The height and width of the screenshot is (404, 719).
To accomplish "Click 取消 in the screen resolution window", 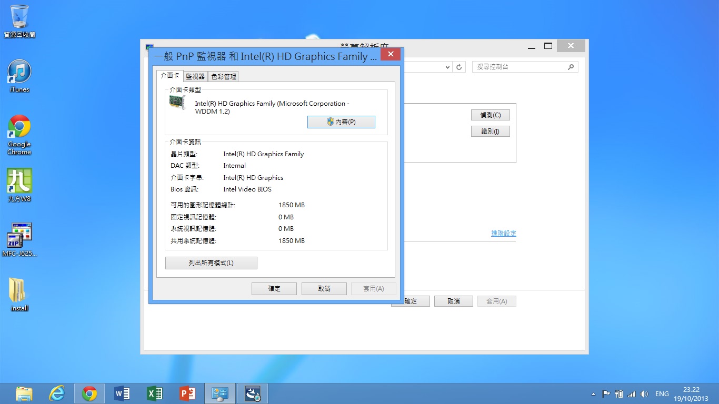I will tap(454, 301).
